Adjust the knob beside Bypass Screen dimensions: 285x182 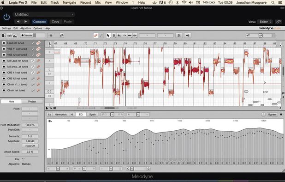[263, 115]
